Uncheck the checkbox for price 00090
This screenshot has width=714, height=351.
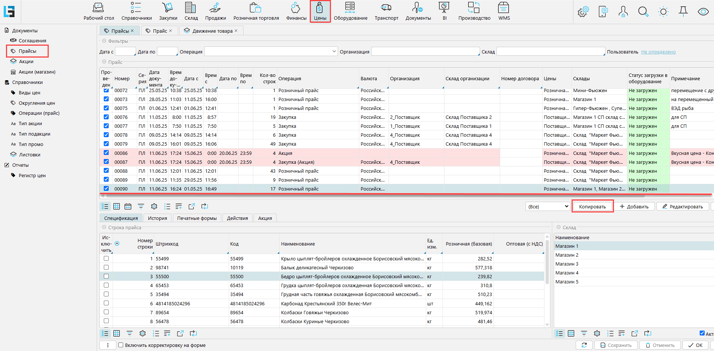(106, 189)
